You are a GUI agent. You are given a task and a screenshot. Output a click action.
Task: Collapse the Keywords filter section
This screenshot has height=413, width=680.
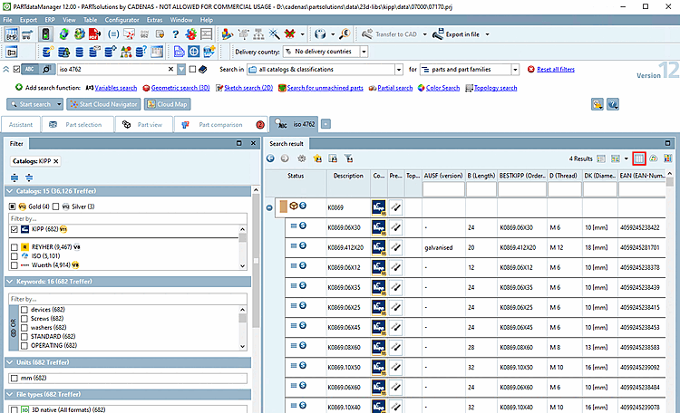tap(10, 282)
